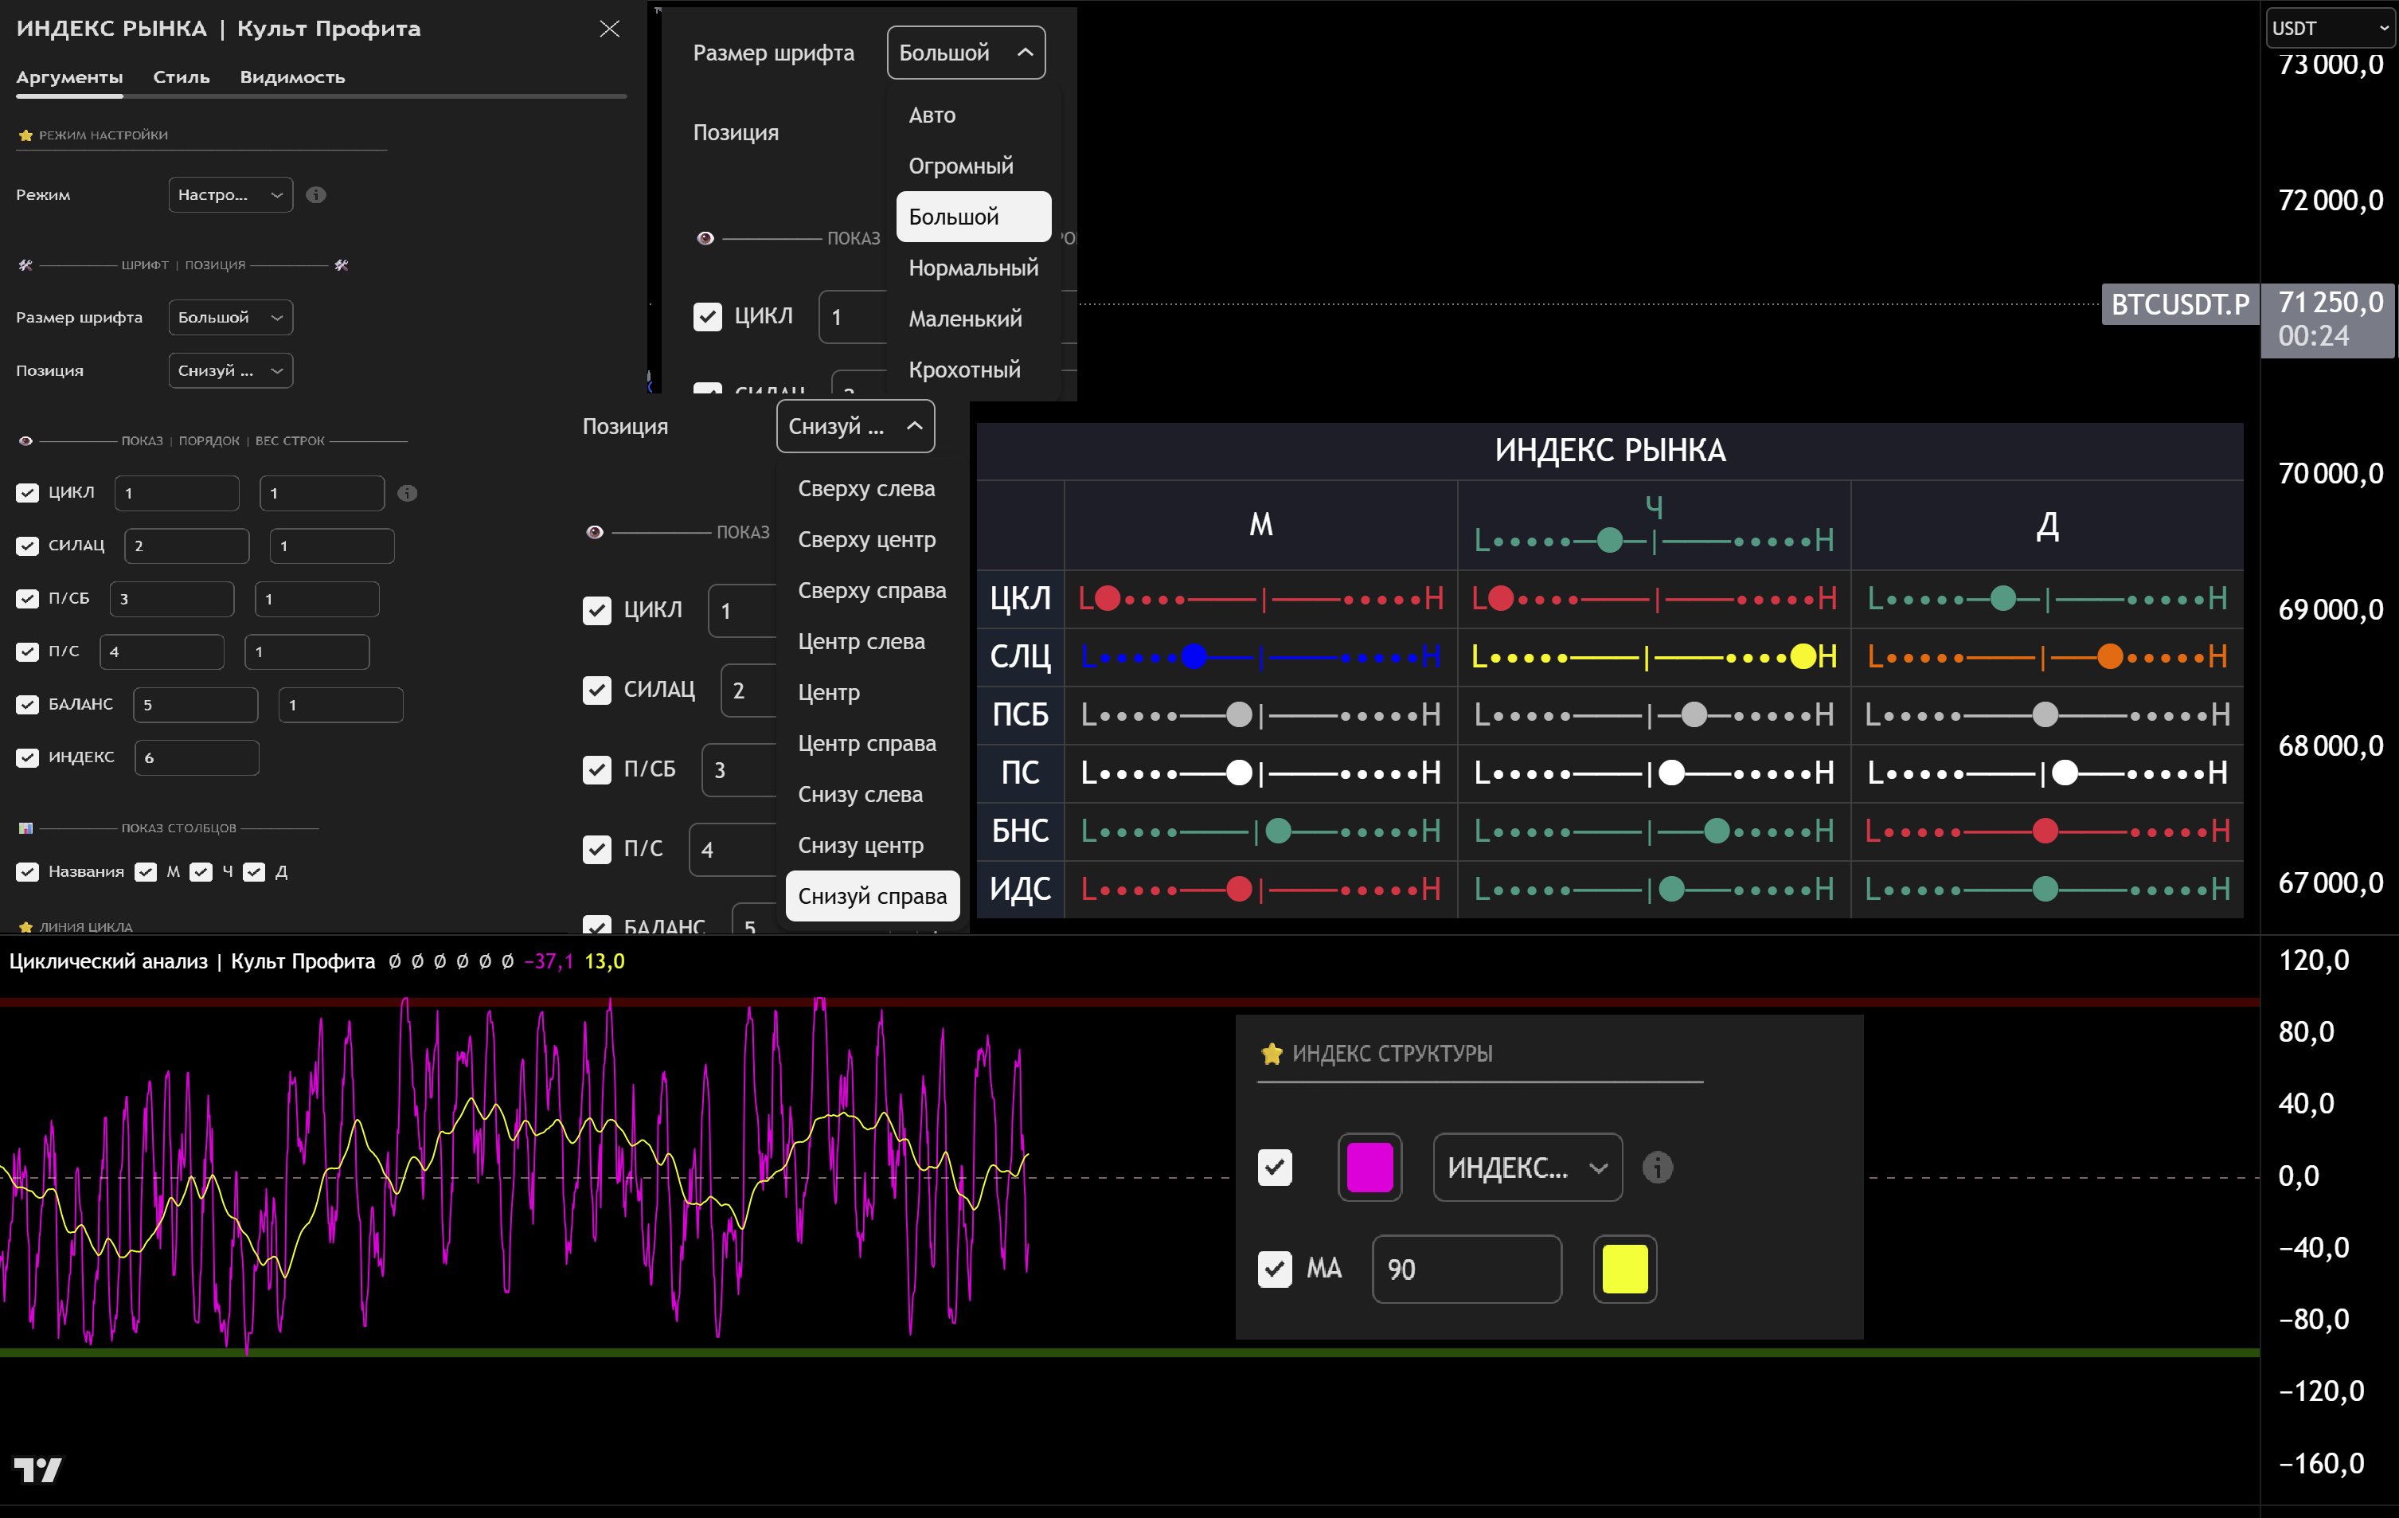Choose Сверху центр position option
The width and height of the screenshot is (2399, 1518).
(x=865, y=539)
